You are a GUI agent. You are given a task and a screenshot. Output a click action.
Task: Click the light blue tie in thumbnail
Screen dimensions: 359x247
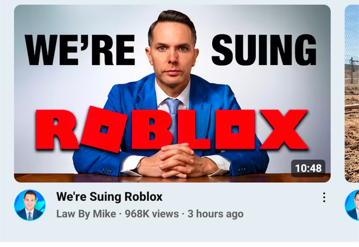tap(173, 117)
